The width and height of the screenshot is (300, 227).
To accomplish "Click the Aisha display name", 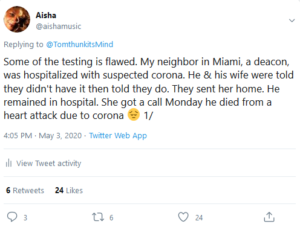I will click(x=46, y=15).
